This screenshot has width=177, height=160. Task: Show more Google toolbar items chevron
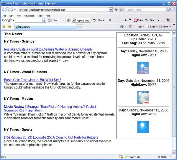click(110, 20)
